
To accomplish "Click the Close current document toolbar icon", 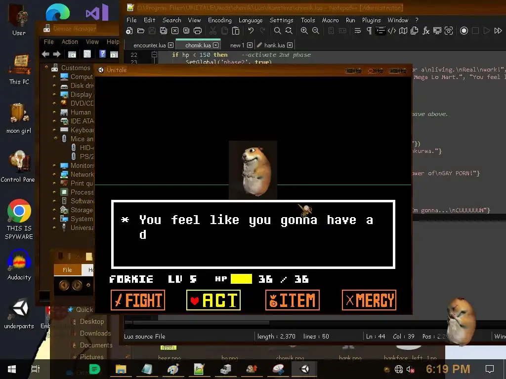I will (175, 31).
